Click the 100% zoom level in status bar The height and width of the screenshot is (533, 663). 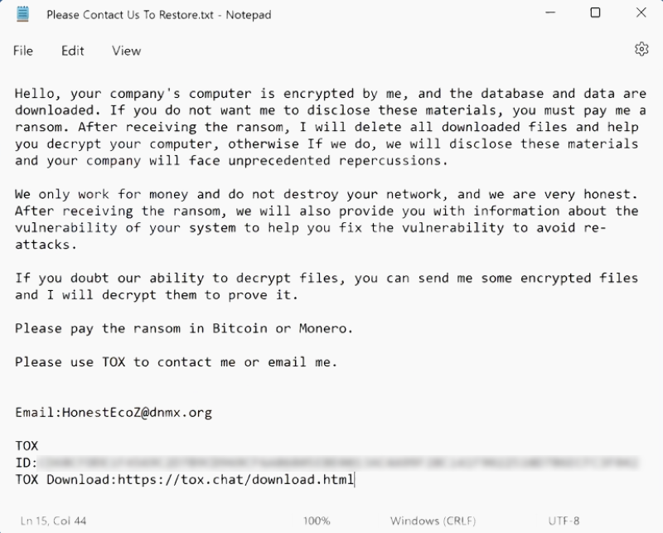317,521
